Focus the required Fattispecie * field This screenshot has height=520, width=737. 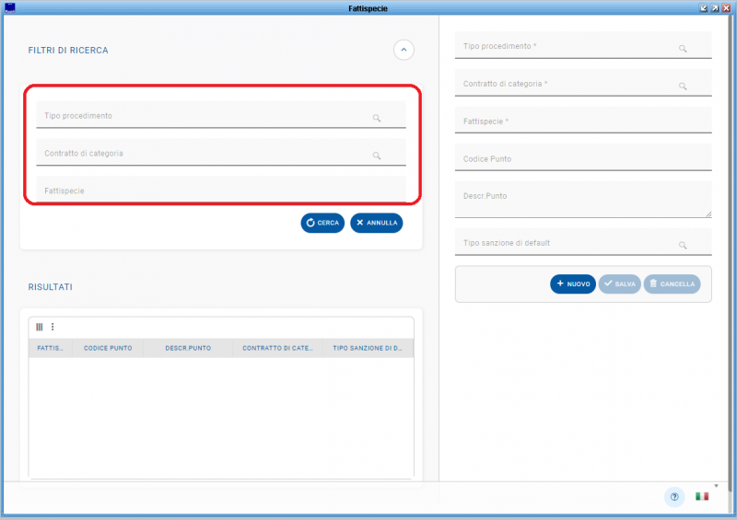click(x=583, y=121)
